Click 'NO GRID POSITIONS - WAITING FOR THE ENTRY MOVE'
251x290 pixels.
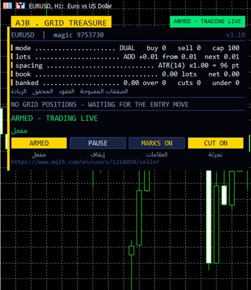100,104
